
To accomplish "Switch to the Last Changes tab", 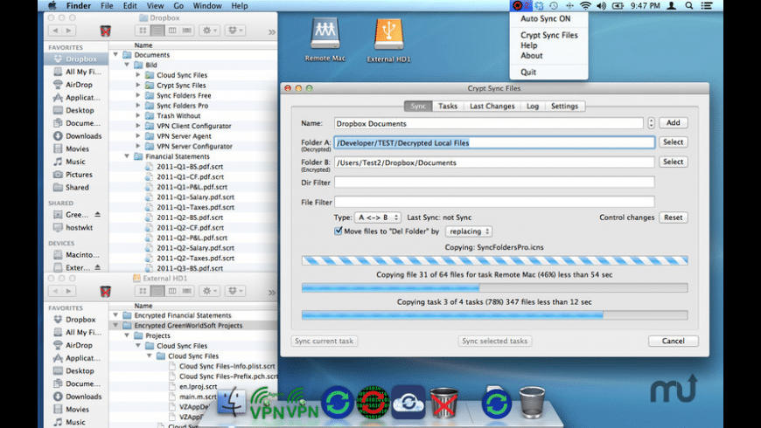I will [x=492, y=107].
